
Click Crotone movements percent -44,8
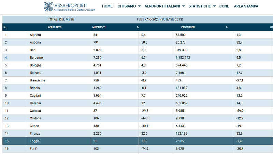(145, 118)
